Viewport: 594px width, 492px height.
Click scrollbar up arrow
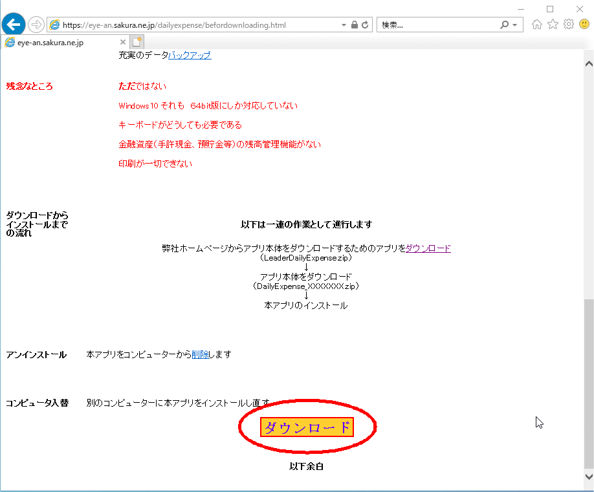click(x=589, y=63)
